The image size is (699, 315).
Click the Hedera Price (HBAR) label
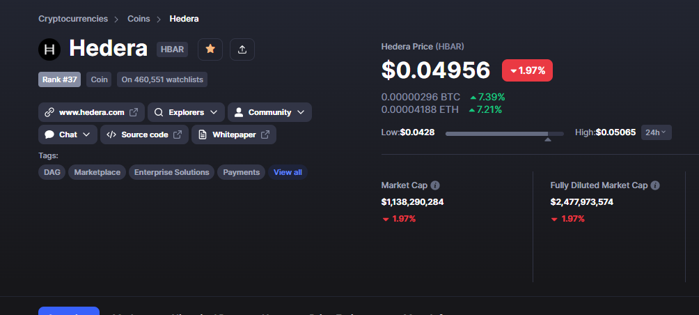423,47
